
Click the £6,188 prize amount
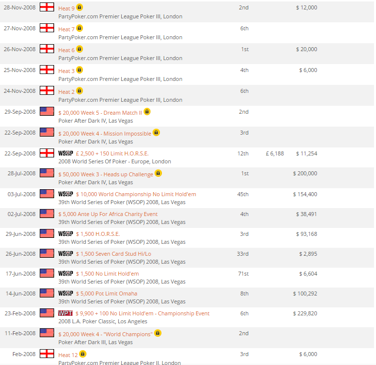275,153
